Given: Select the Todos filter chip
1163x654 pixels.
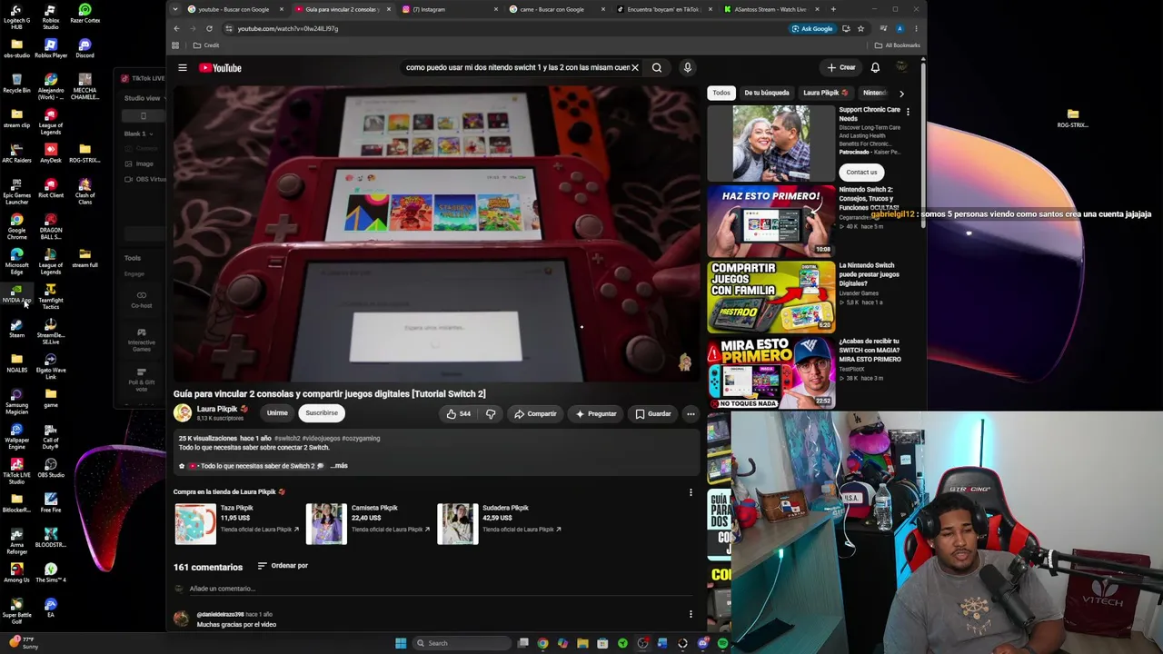Looking at the screenshot, I should pyautogui.click(x=721, y=93).
